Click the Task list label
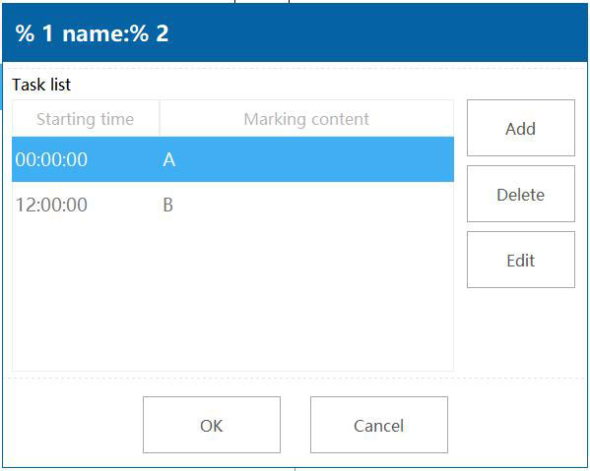This screenshot has height=471, width=590. tap(41, 85)
